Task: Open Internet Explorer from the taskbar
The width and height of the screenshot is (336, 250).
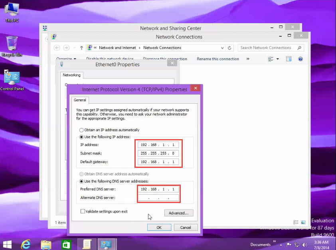Action: 26,244
